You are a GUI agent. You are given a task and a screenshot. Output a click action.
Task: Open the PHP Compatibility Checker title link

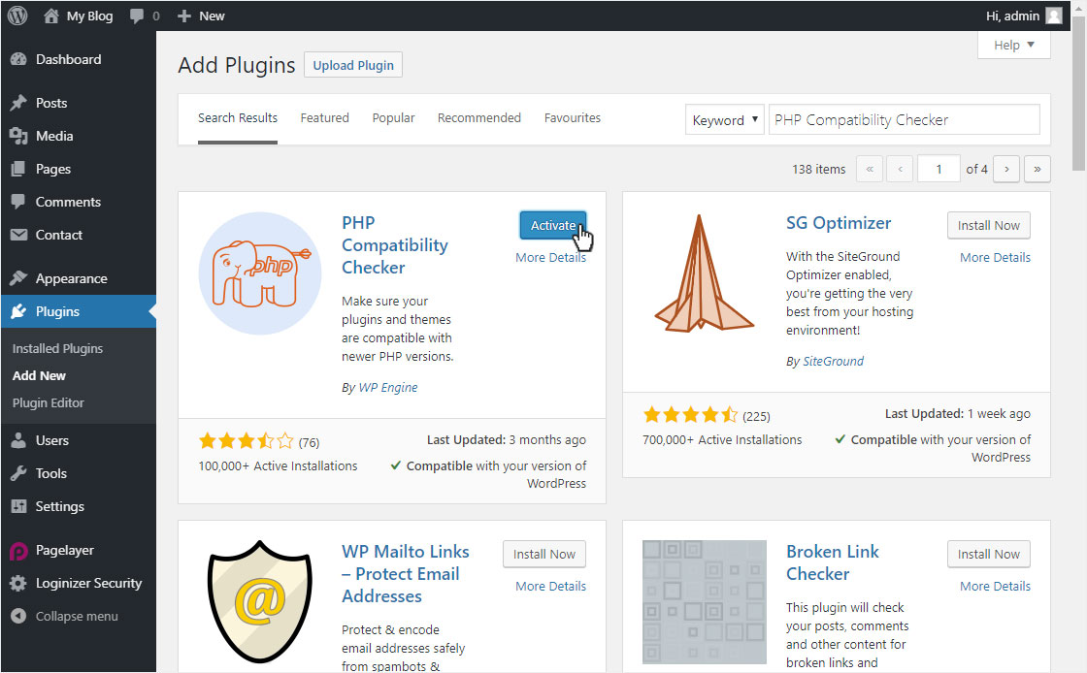pos(394,245)
